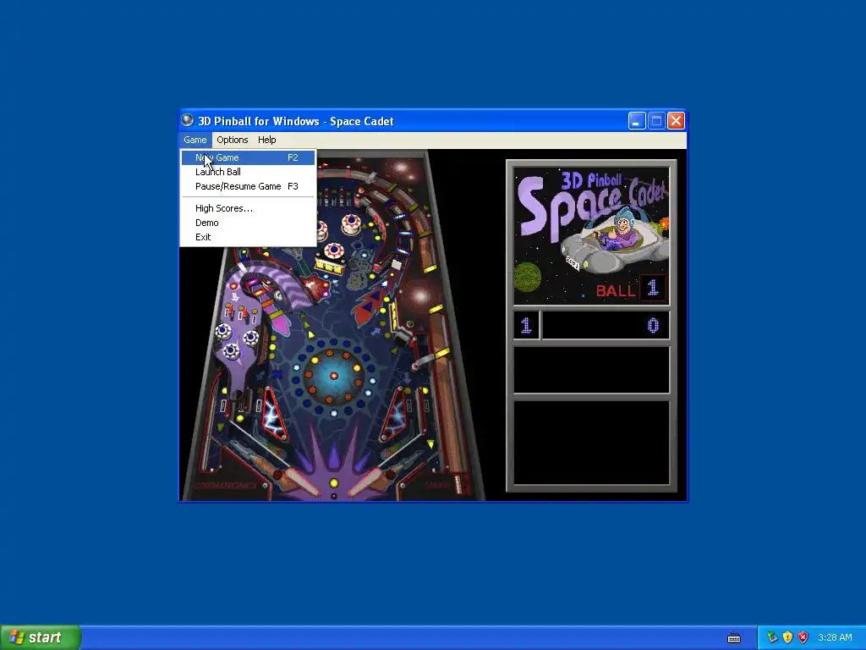Screen dimensions: 866x650
Task: Click the left lightning slingshot bumper
Action: (275, 415)
